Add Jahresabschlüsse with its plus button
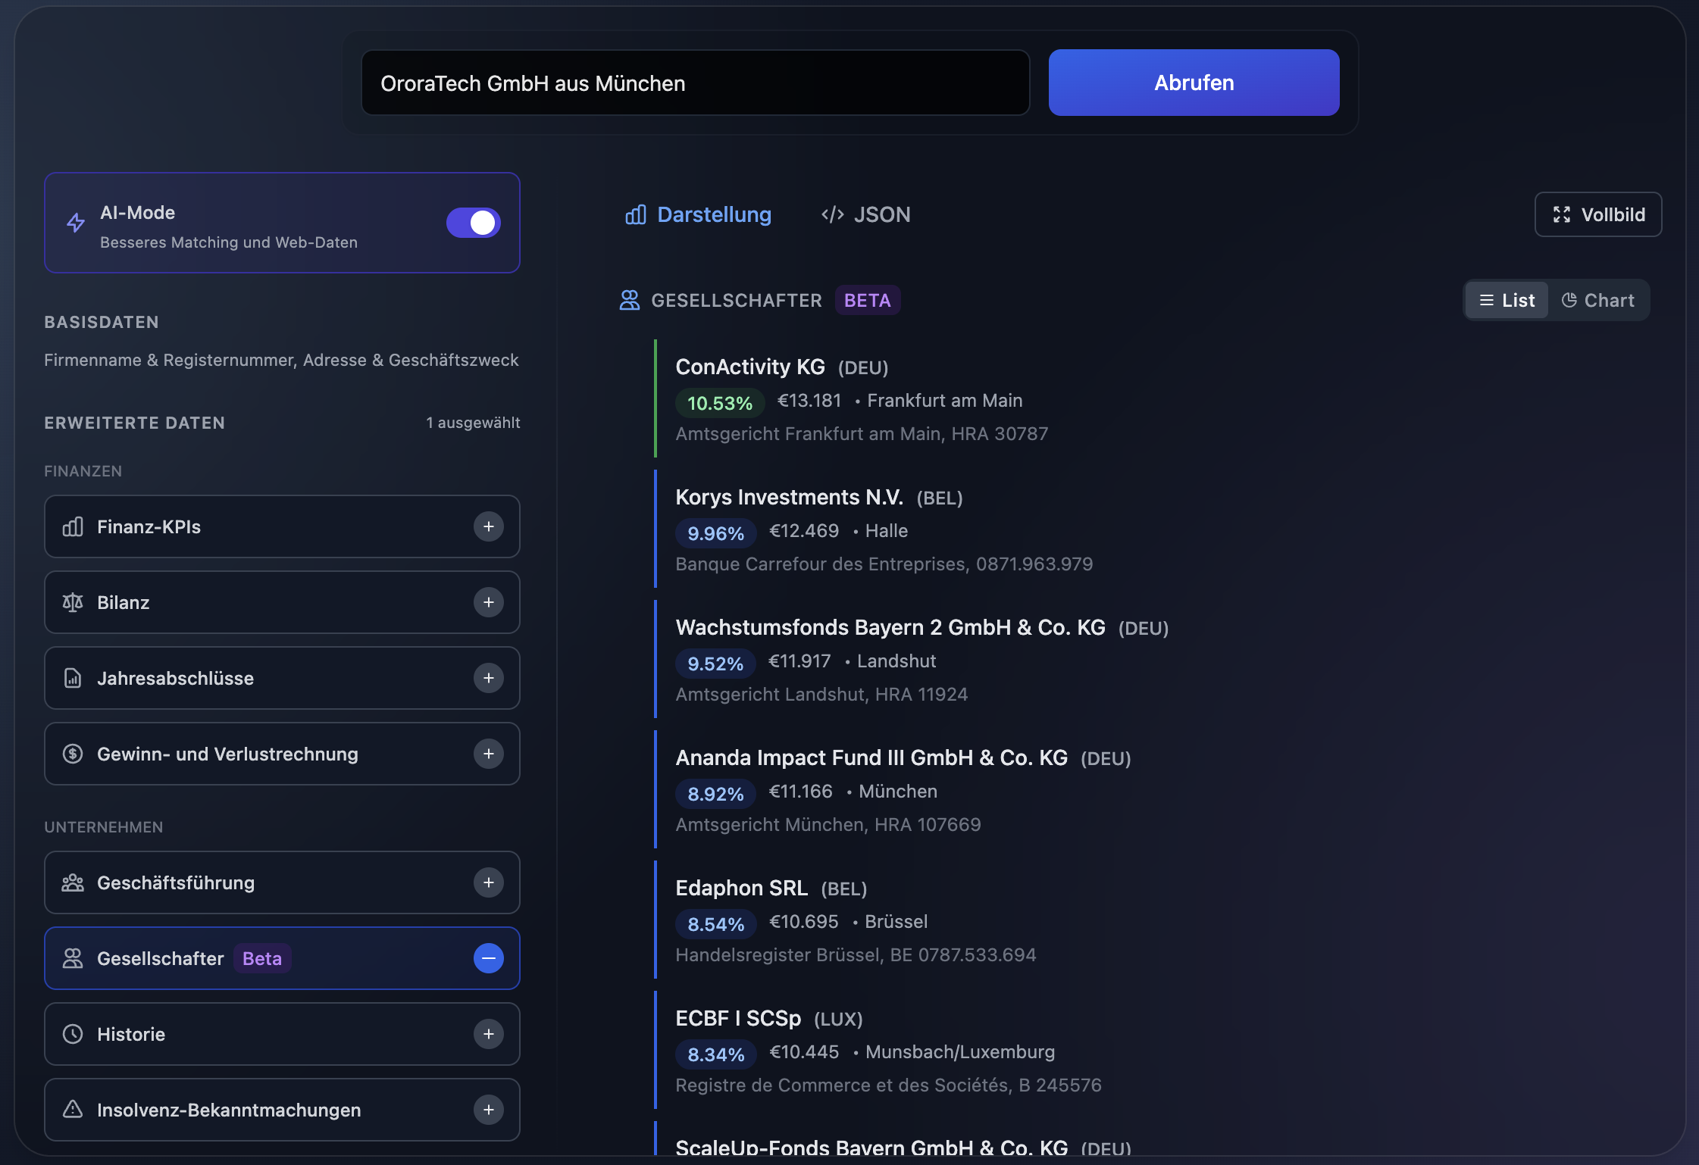The height and width of the screenshot is (1165, 1699). [x=489, y=678]
